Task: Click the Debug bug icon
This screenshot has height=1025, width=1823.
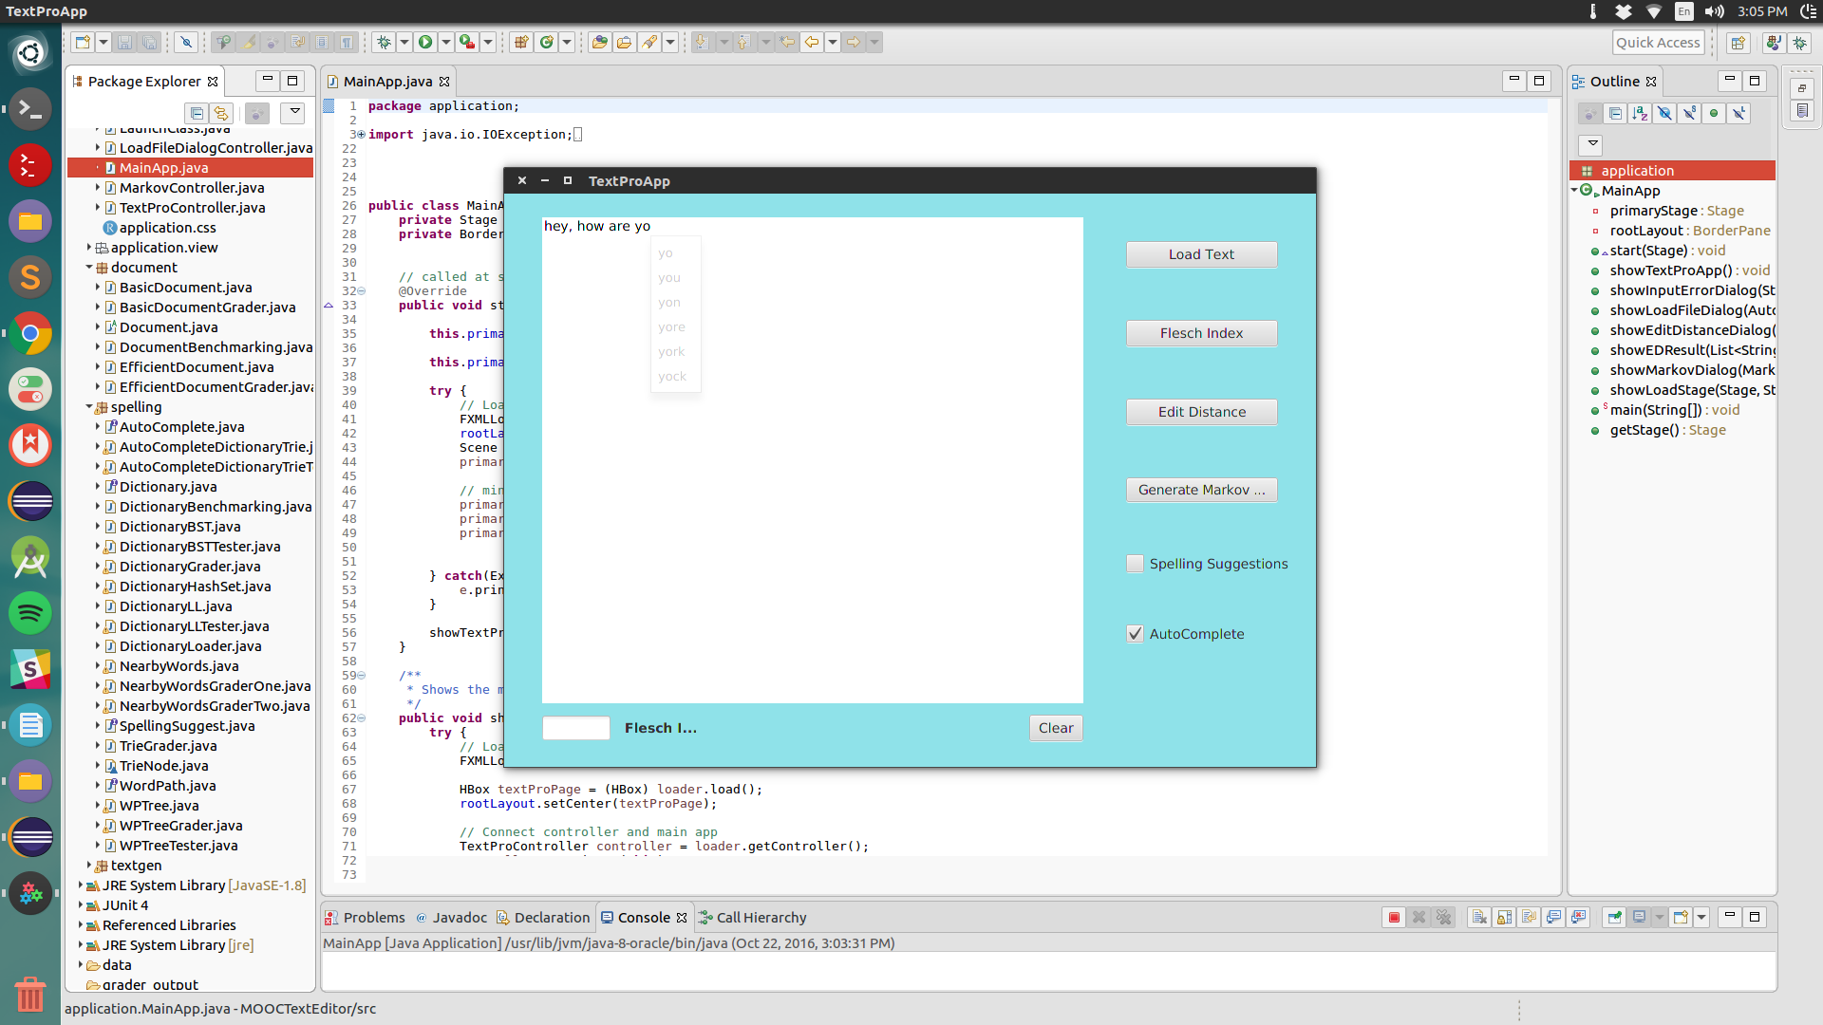Action: [384, 42]
